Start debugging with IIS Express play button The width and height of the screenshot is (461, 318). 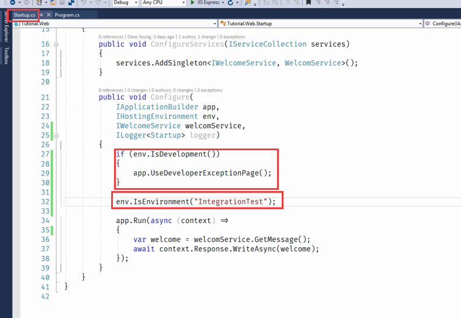(x=193, y=3)
